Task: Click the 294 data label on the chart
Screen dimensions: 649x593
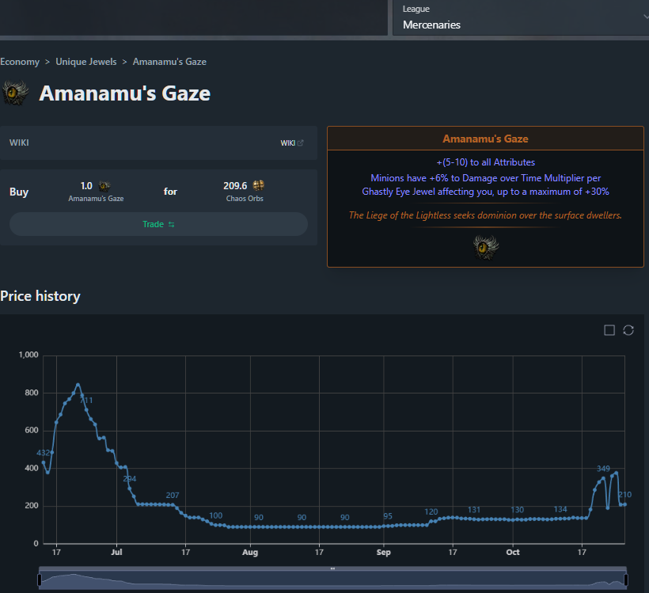Action: (130, 479)
